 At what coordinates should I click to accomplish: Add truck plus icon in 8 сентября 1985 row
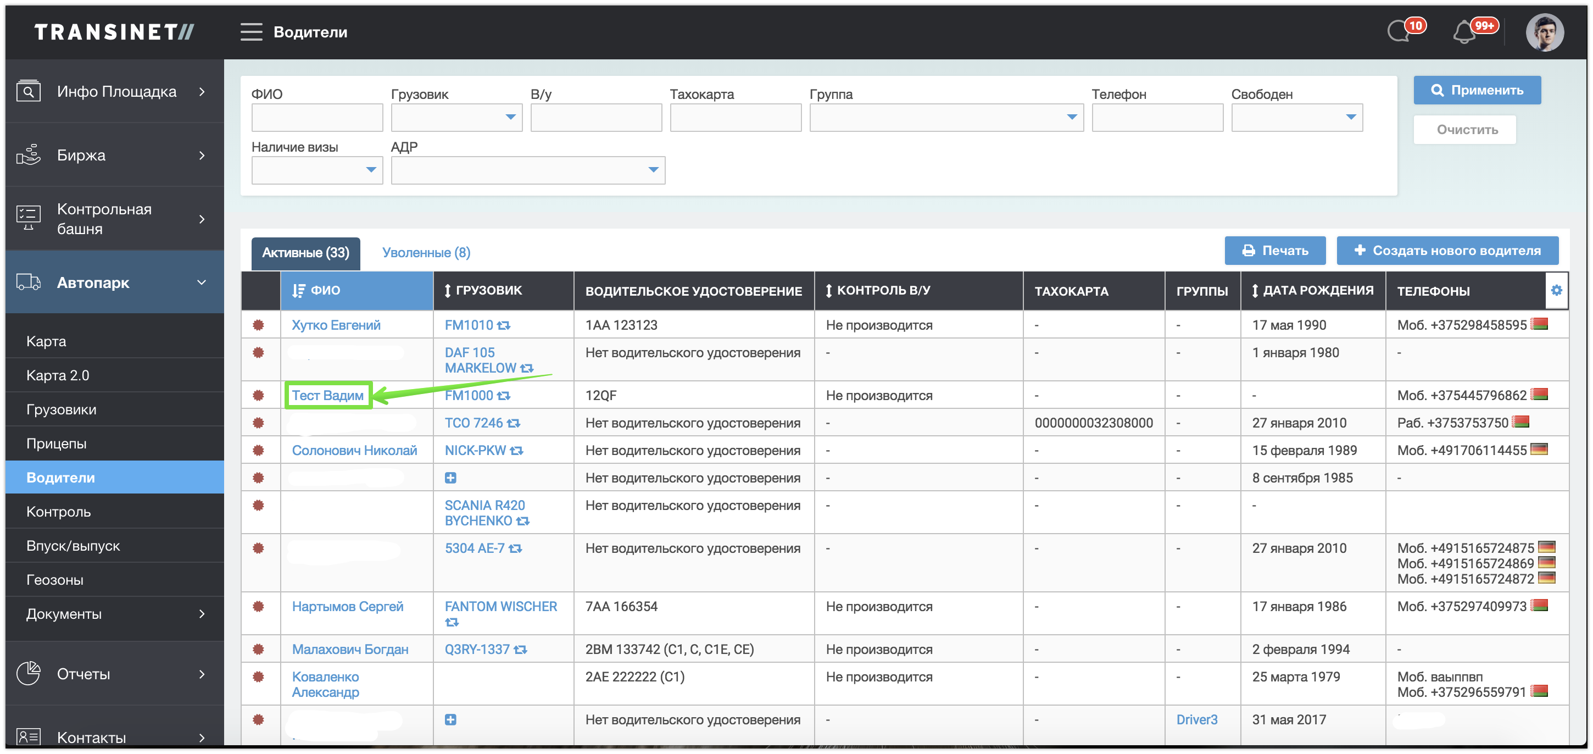click(450, 478)
